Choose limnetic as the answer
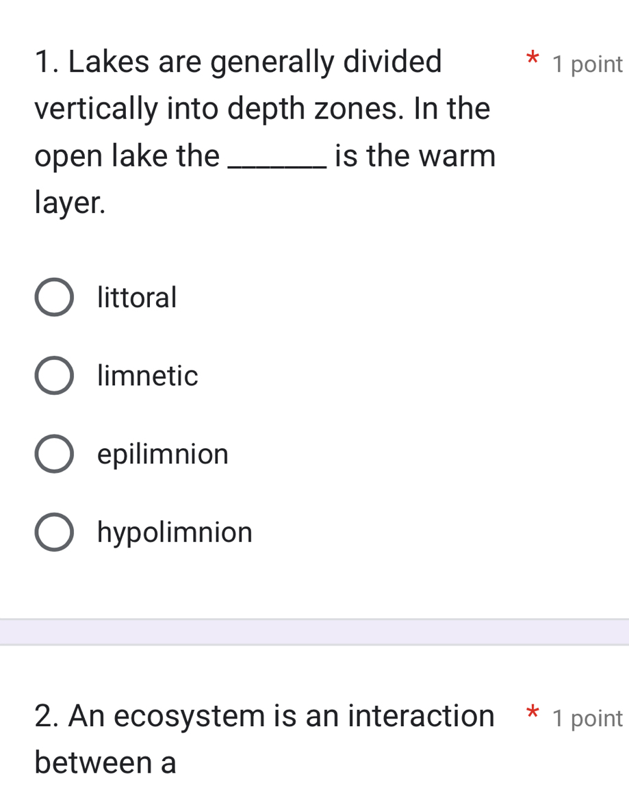Screen dimensions: 629x807 [x=54, y=375]
